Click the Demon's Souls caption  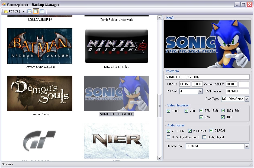click(40, 114)
